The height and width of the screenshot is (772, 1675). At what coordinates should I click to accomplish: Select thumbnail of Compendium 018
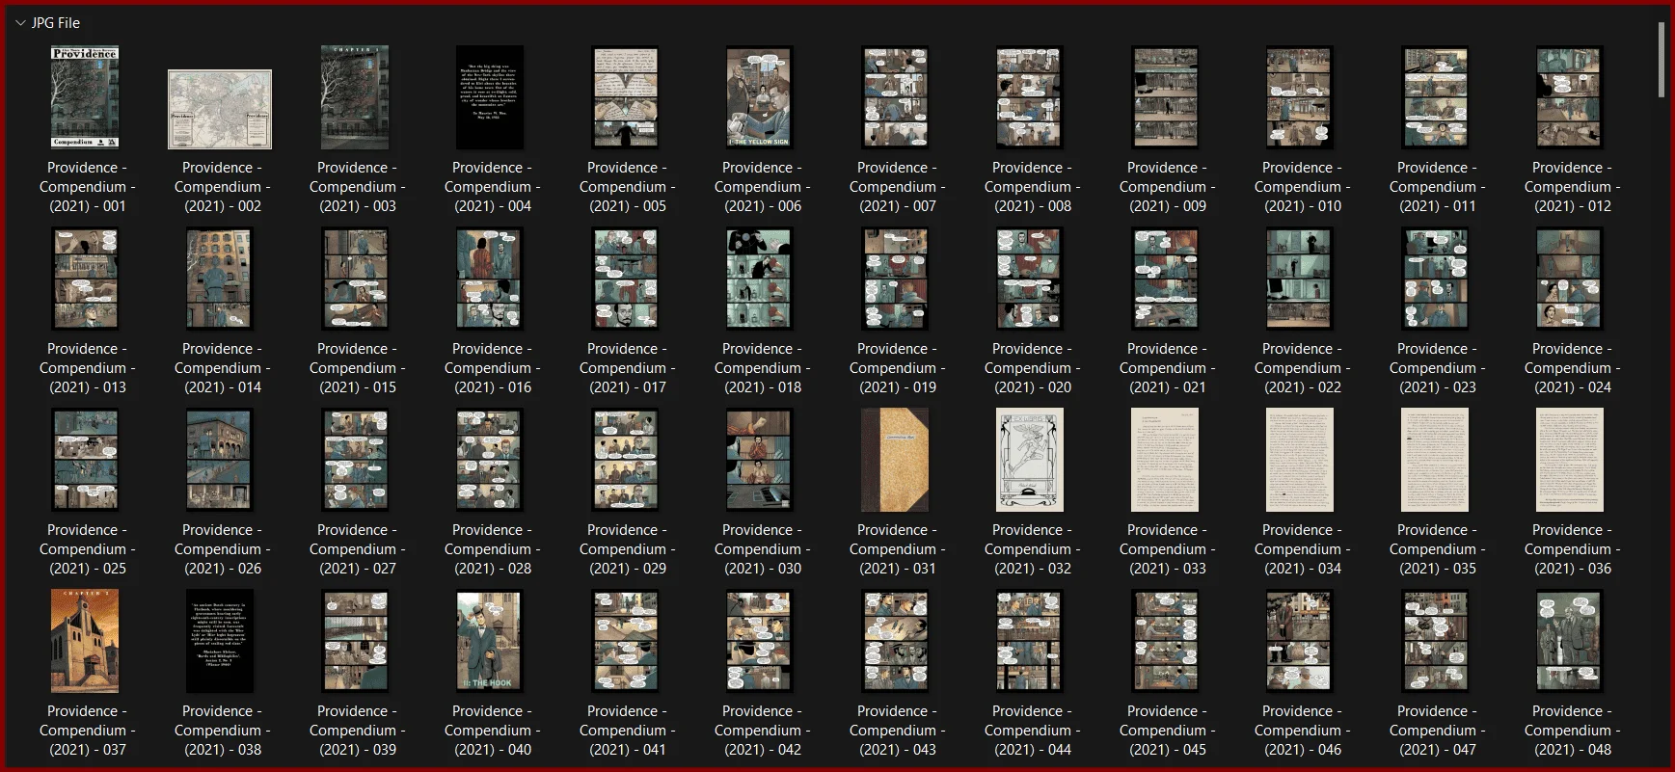point(760,279)
